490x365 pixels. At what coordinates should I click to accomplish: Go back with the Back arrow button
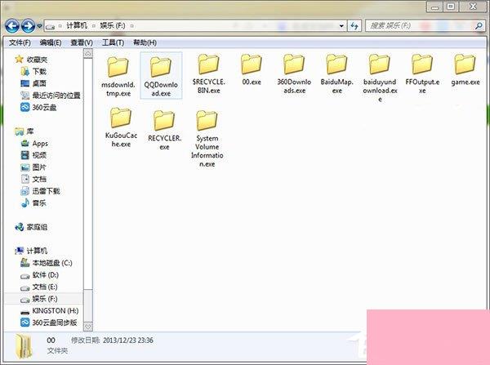(x=12, y=26)
